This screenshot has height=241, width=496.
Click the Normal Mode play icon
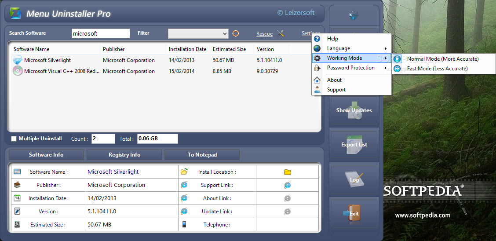(x=397, y=59)
